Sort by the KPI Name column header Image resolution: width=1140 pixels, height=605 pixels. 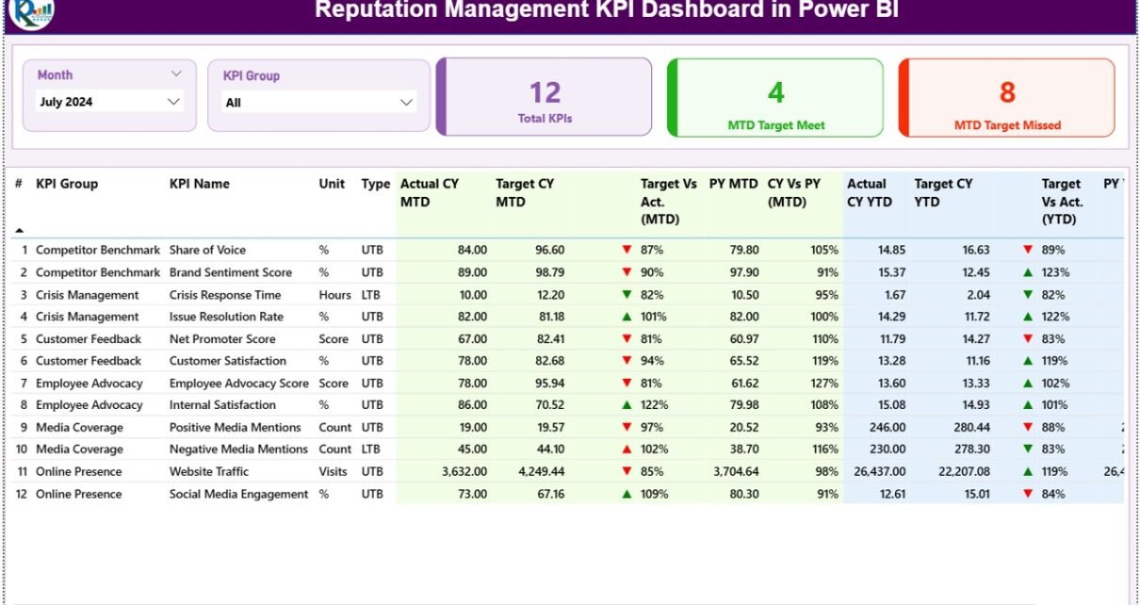199,185
